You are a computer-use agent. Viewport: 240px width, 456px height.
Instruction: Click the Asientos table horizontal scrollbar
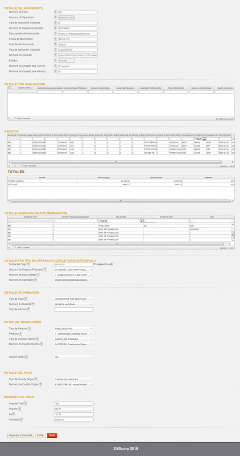116,162
